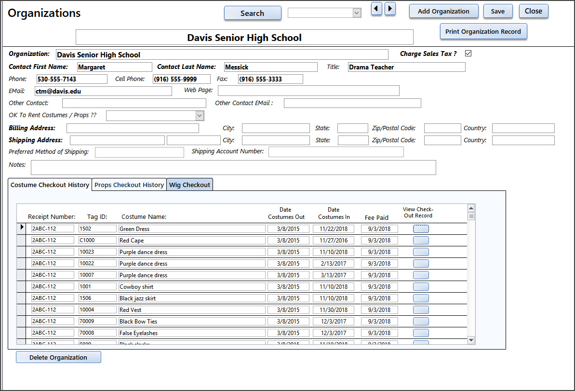Image resolution: width=575 pixels, height=391 pixels.
Task: Open check-out record for Cowboy shirt
Action: (x=421, y=287)
